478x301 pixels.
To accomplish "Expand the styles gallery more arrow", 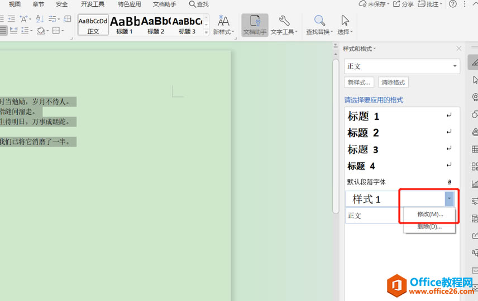I will click(x=207, y=32).
